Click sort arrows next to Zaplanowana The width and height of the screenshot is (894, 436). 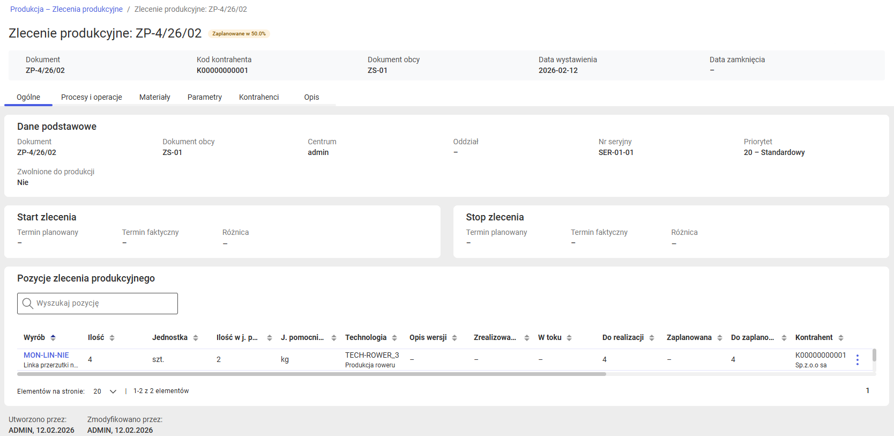pyautogui.click(x=720, y=338)
